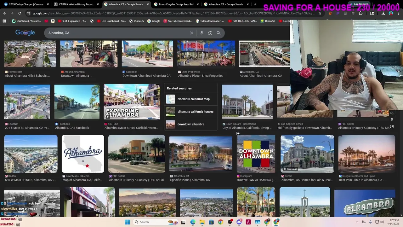Switch to the Bravo Chrysler Dodge Jeep tab
The height and width of the screenshot is (227, 403).
(177, 4)
